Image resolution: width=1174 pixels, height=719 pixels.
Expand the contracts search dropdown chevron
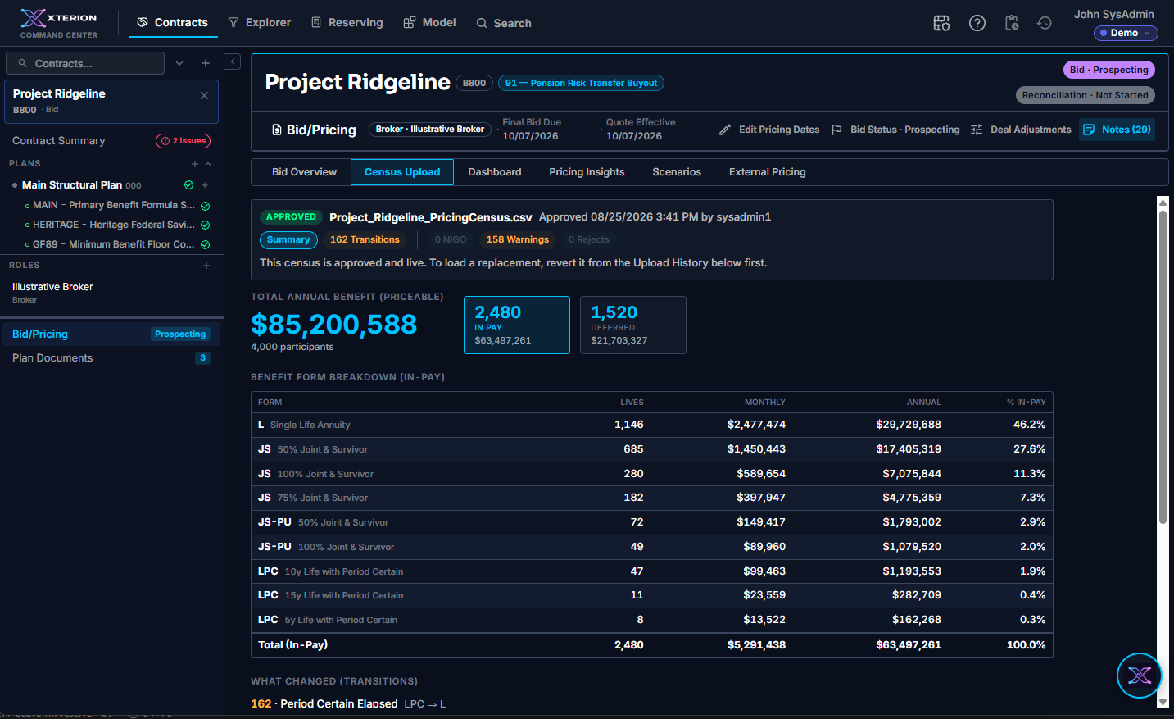pyautogui.click(x=179, y=63)
